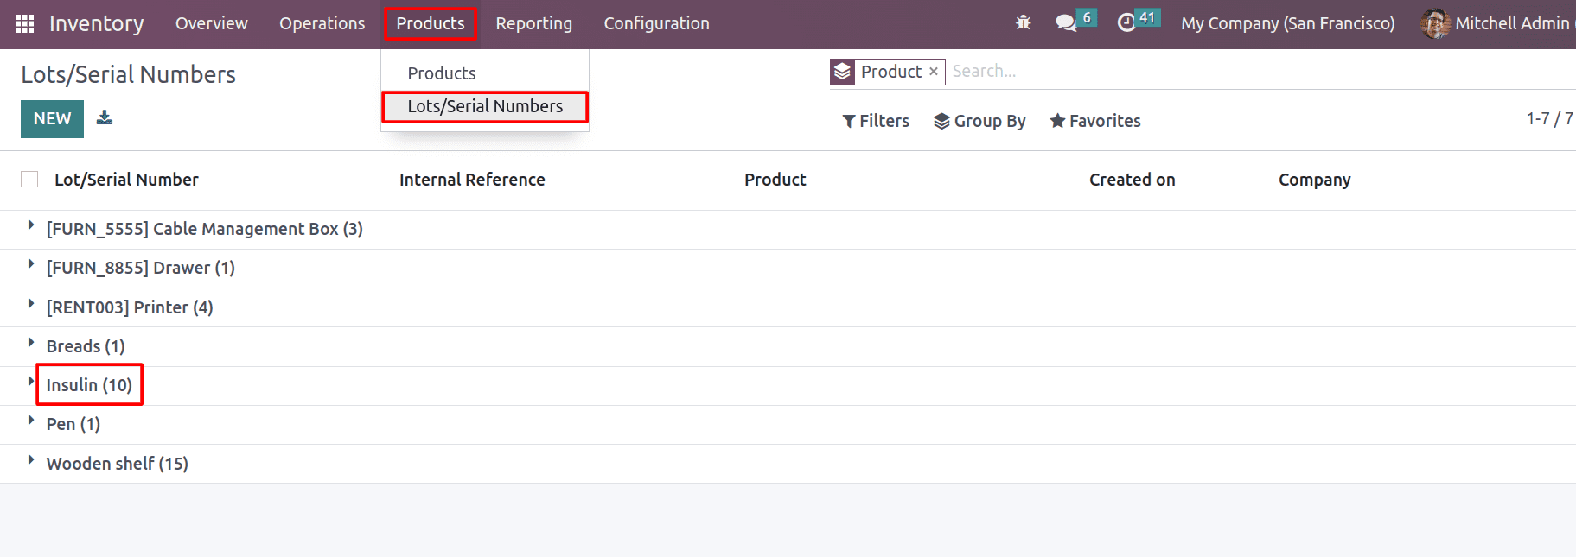Open the conversations chat icon
This screenshot has height=557, width=1576.
[1066, 23]
